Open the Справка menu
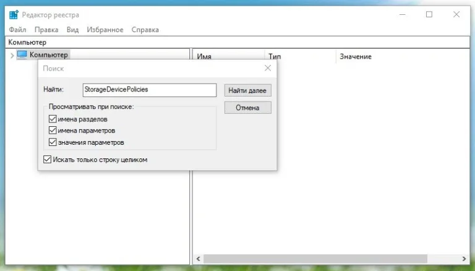This screenshot has width=475, height=271. (x=145, y=30)
